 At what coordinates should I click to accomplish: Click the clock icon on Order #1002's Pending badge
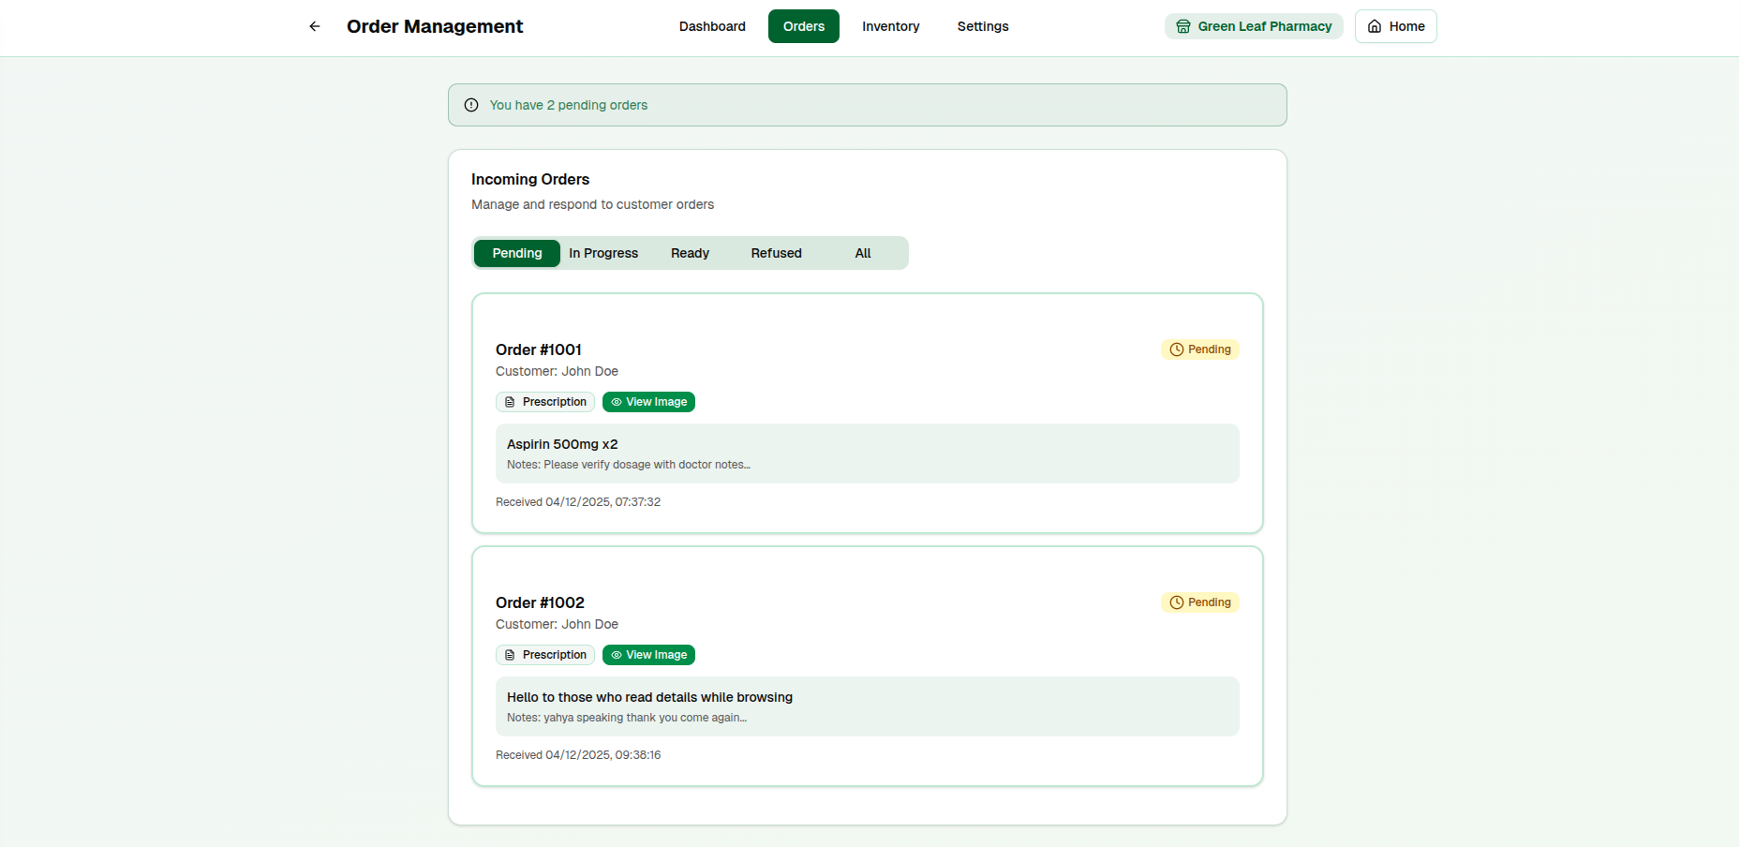point(1176,602)
